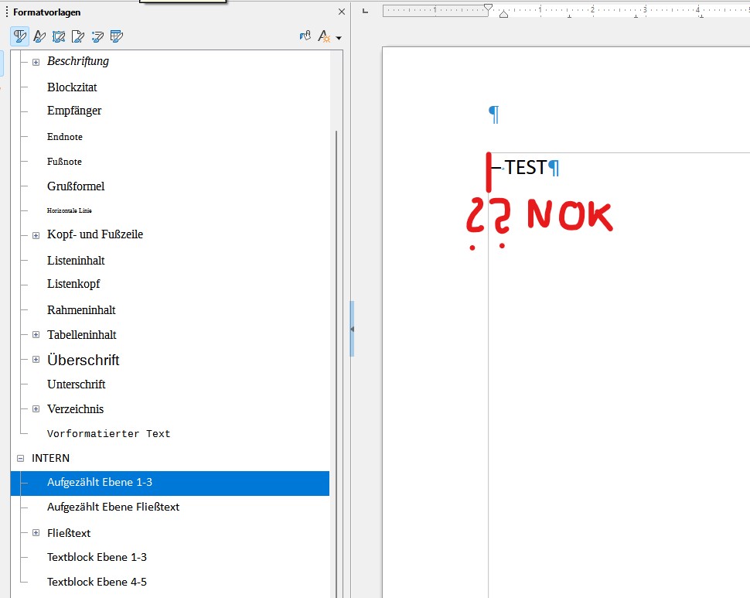Select Aufgezählt Ebene Fließtext style
This screenshot has height=598, width=750.
click(113, 507)
